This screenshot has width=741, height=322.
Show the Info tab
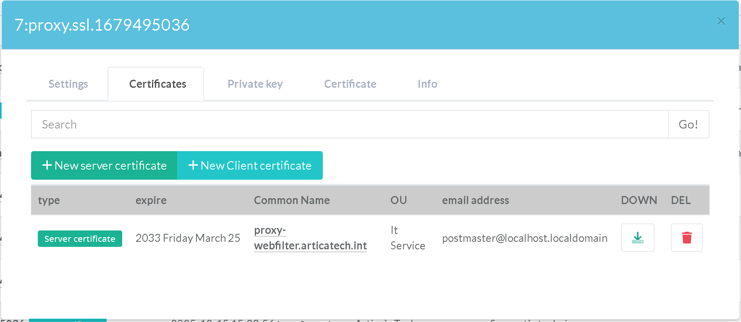click(427, 84)
